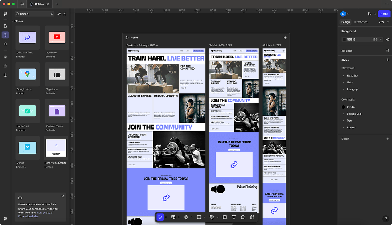The height and width of the screenshot is (225, 392).
Task: Select the cursor Select tool in the bottom toolbar
Action: [160, 217]
